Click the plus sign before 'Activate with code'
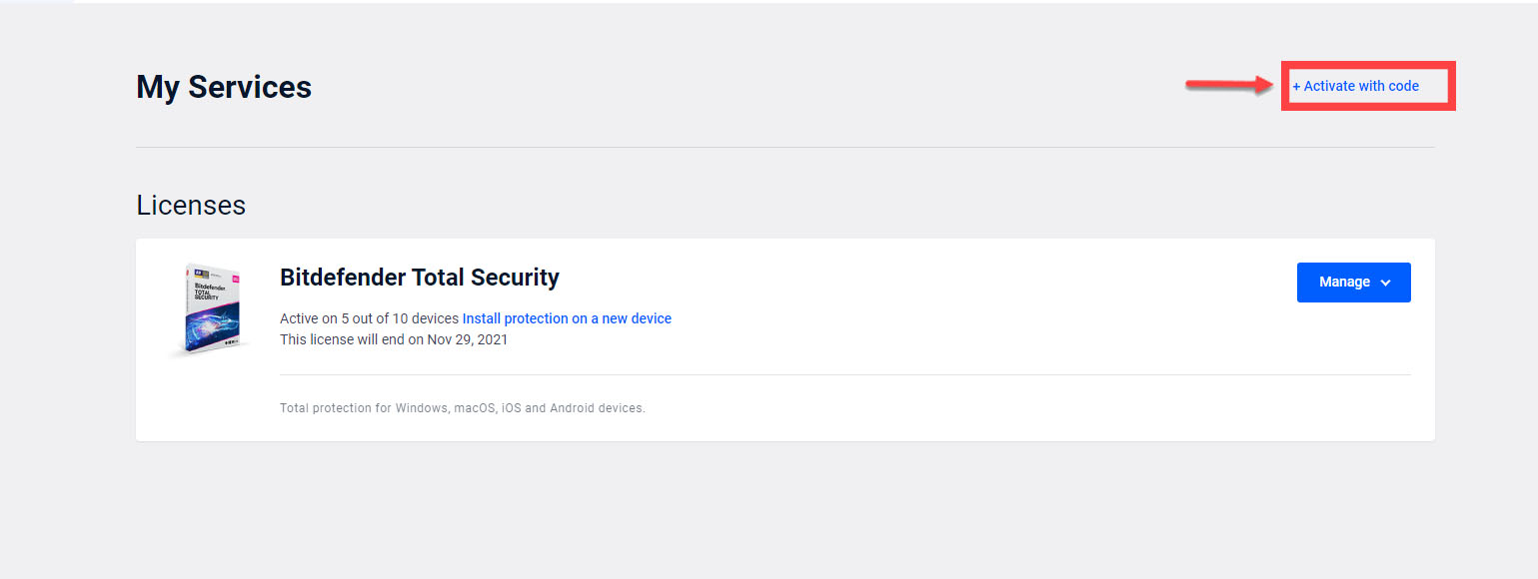The width and height of the screenshot is (1538, 579). 1297,87
